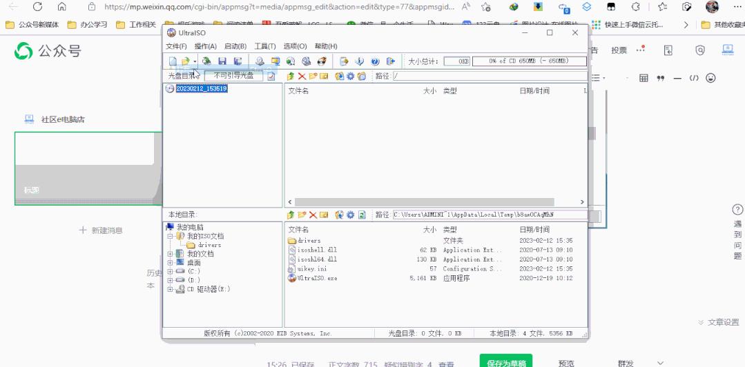Viewport: 745px width, 367px height.
Task: Click the gear icon in 光盘目录 toolbar
Action: click(x=350, y=76)
